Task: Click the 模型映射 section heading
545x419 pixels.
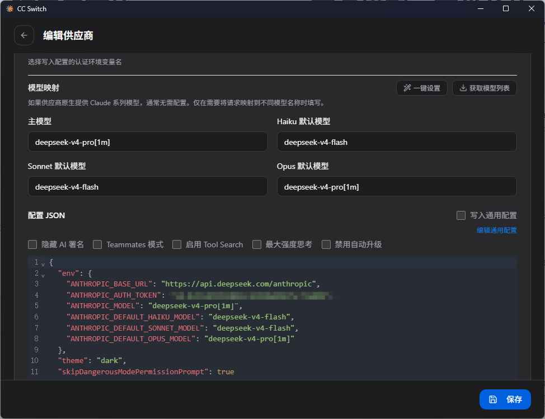Action: 44,88
